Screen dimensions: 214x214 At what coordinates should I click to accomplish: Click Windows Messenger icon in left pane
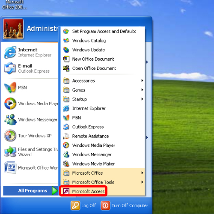(x=10, y=119)
